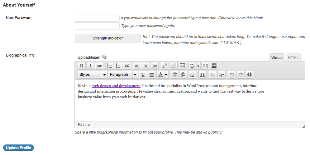The image size is (310, 155).
Task: Justify the text fully
Action: [152, 75]
